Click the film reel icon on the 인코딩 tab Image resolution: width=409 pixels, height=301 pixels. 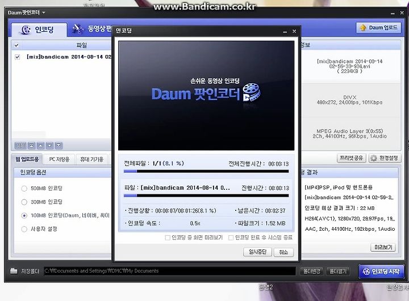(x=26, y=30)
